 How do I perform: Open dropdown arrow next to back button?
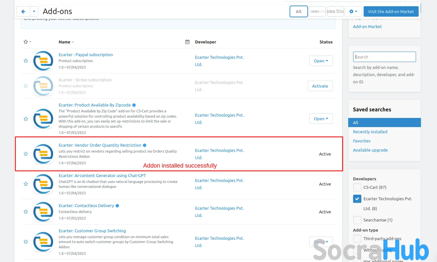[34, 11]
